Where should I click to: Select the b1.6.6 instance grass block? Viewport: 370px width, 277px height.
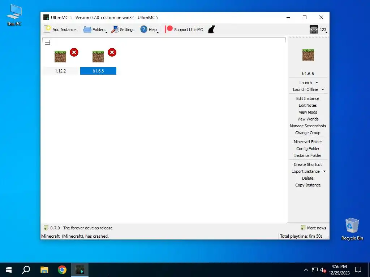click(x=98, y=57)
